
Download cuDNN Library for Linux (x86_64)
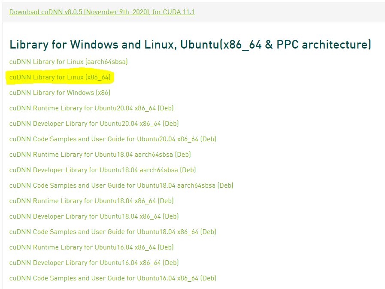pos(60,77)
